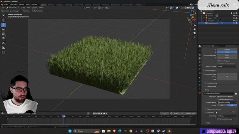This screenshot has height=134, width=239.
Task: Select the Annotate tool
Action: [x=3, y=43]
